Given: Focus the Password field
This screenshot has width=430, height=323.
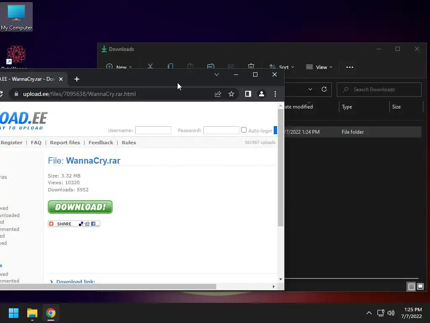Looking at the screenshot, I should [221, 130].
